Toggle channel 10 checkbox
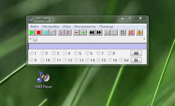 click(43, 60)
